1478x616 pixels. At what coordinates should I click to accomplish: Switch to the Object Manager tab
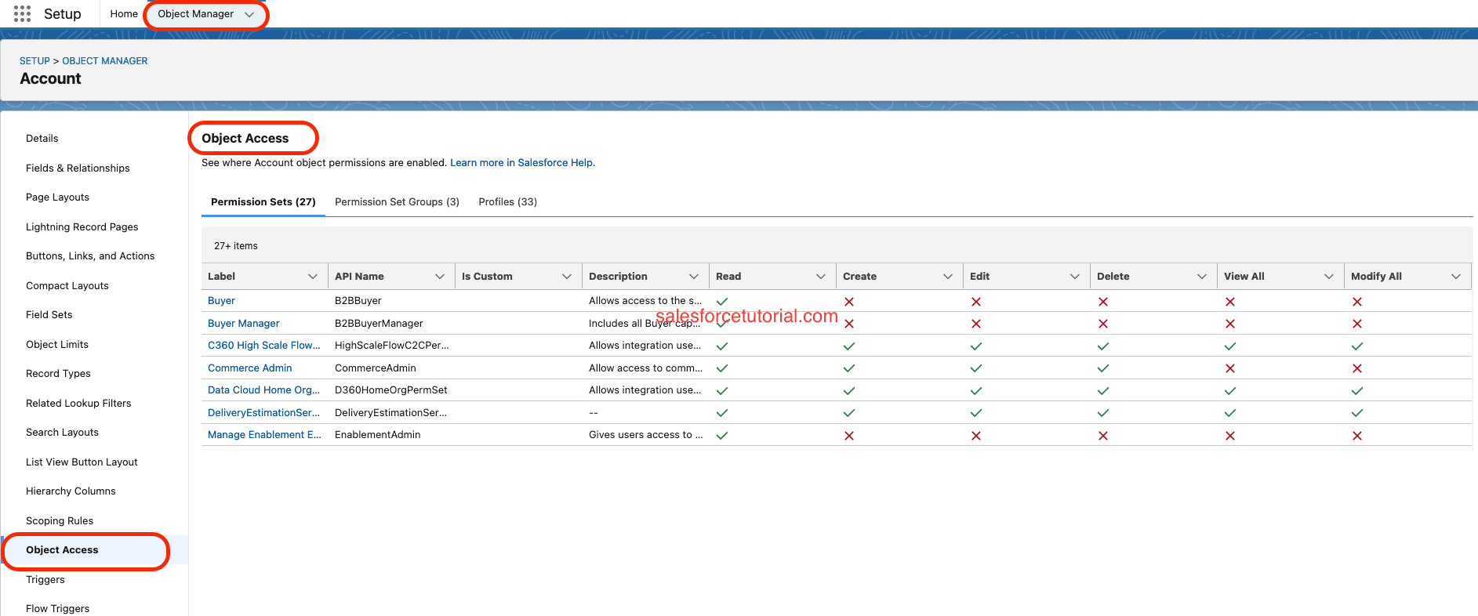click(196, 14)
